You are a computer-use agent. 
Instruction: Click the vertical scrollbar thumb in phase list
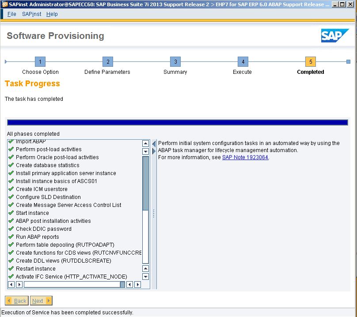pos(145,183)
